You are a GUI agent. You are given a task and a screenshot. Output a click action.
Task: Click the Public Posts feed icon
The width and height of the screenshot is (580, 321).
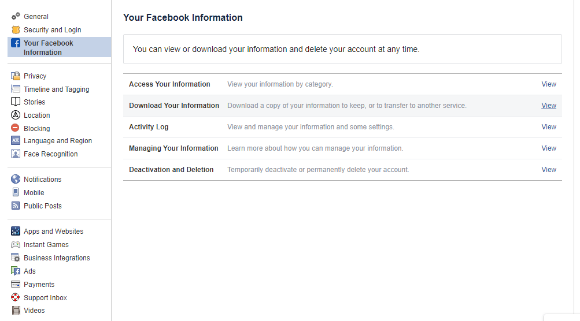click(x=16, y=206)
